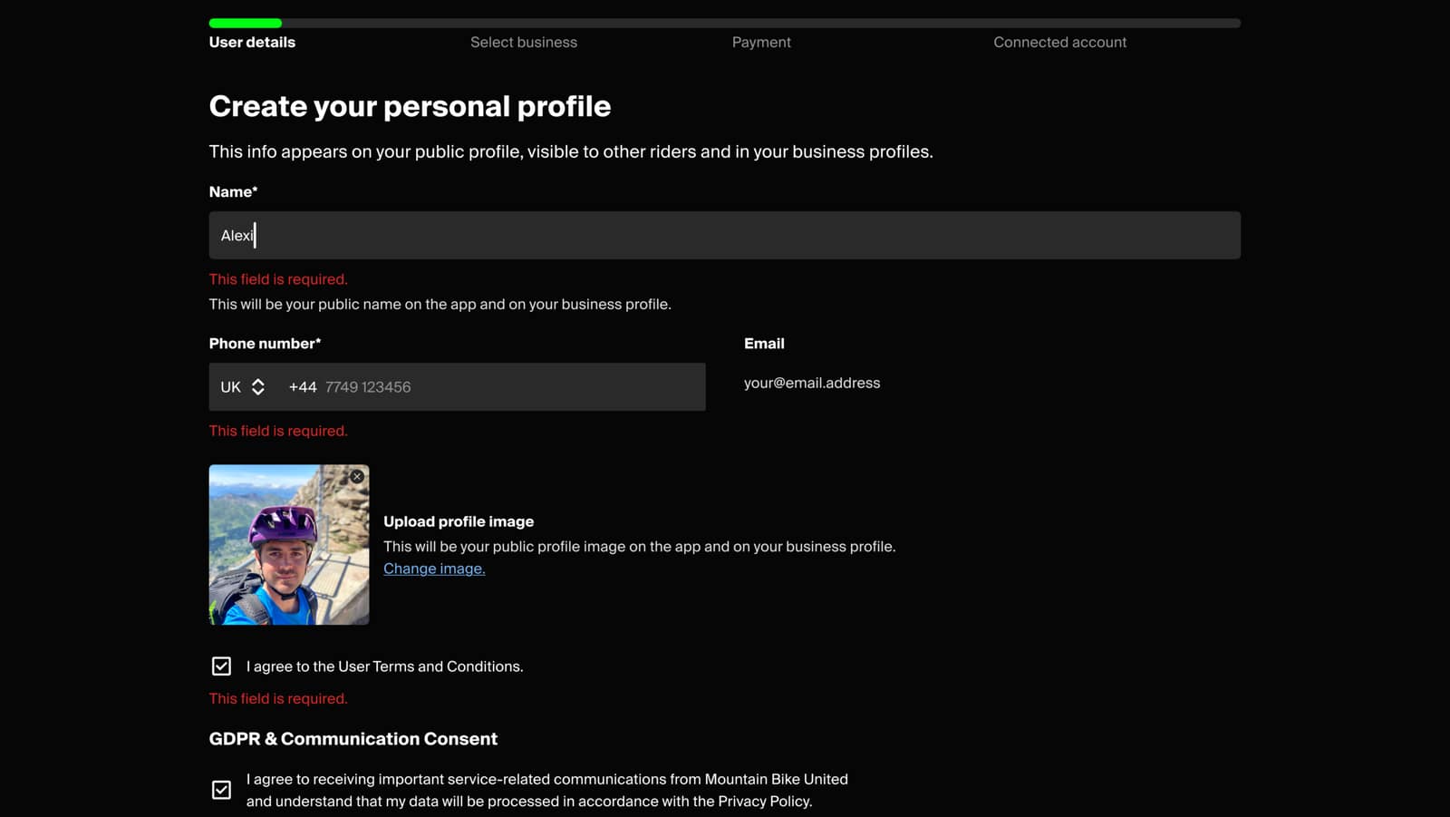Go to the Payment step
This screenshot has width=1450, height=817.
point(761,42)
